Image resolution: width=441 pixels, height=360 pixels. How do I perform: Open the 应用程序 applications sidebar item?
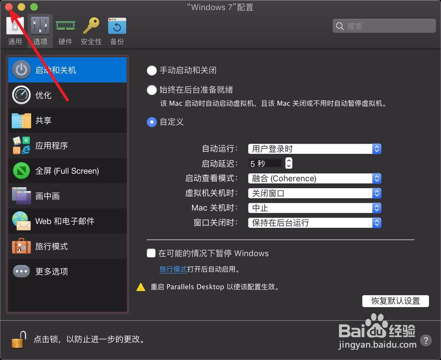pyautogui.click(x=67, y=145)
